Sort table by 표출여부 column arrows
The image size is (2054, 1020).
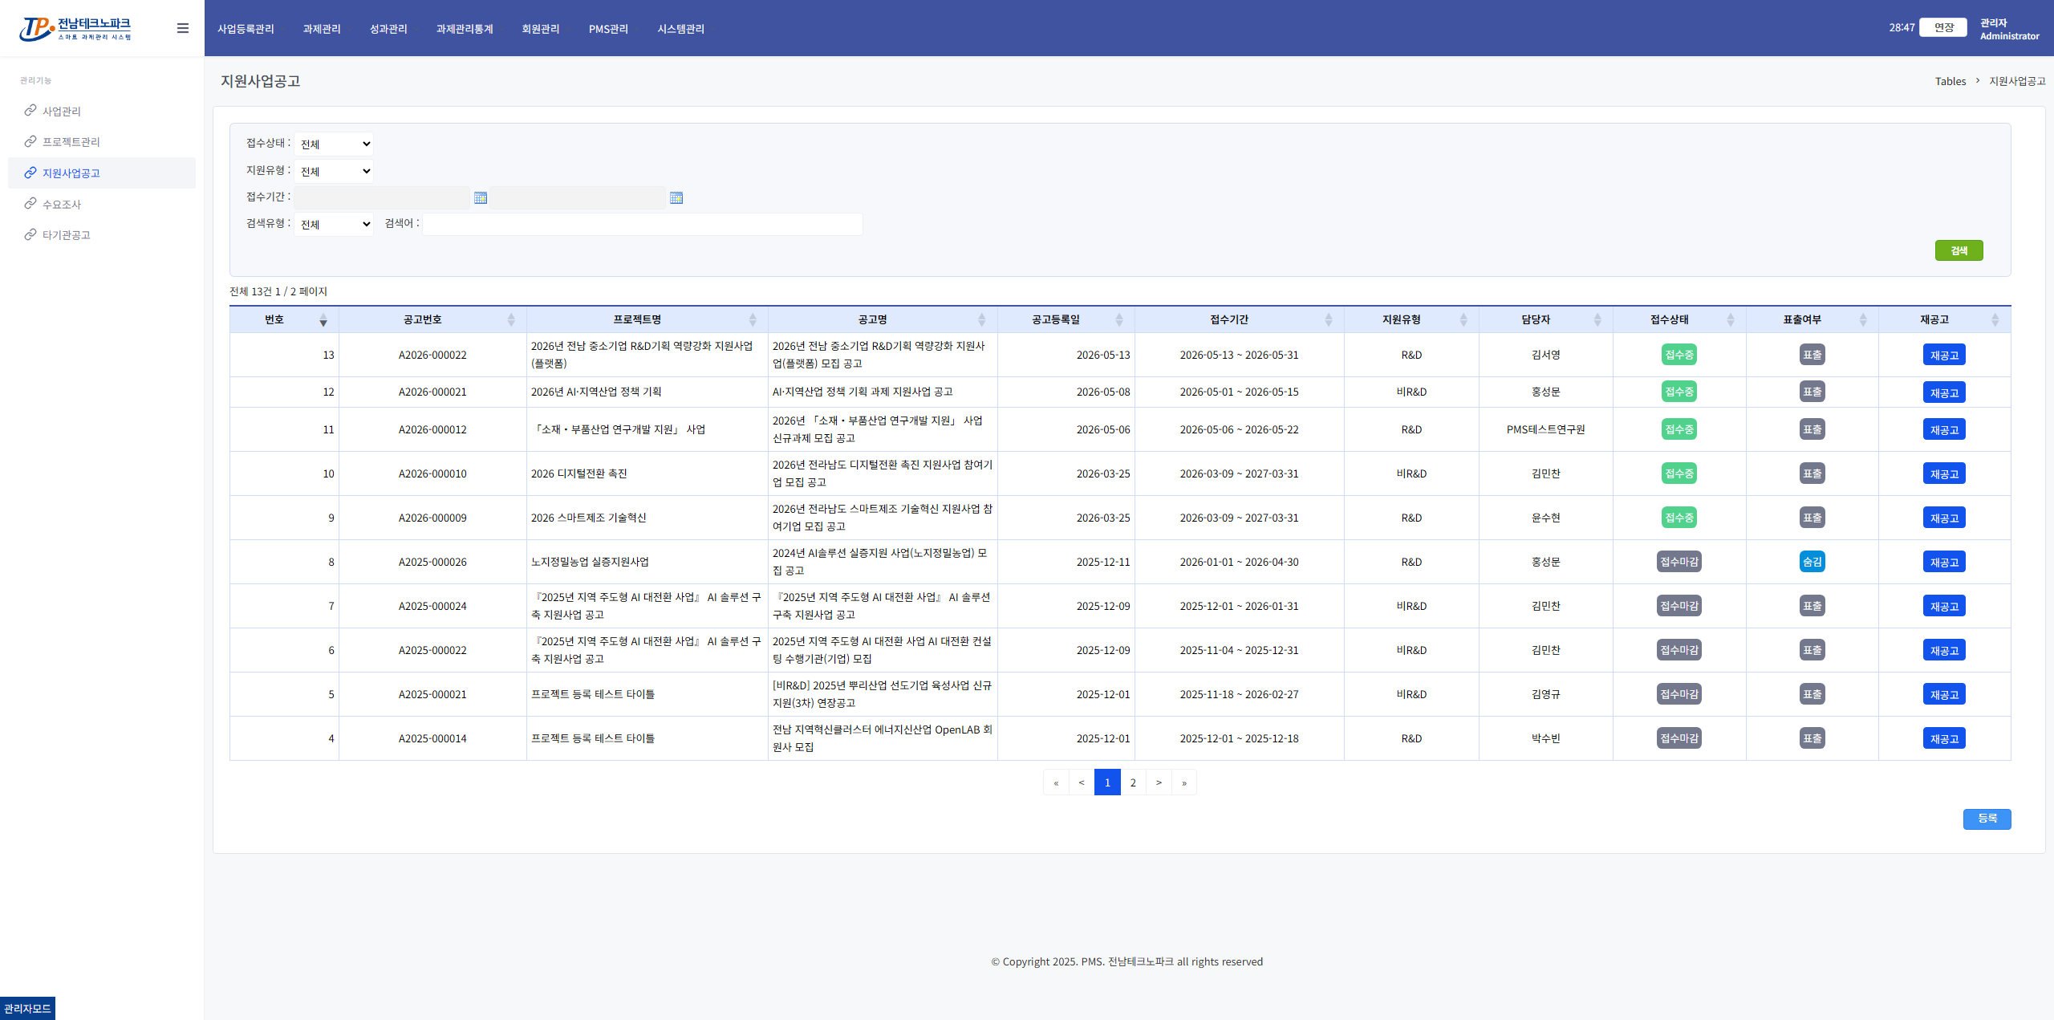click(x=1863, y=320)
